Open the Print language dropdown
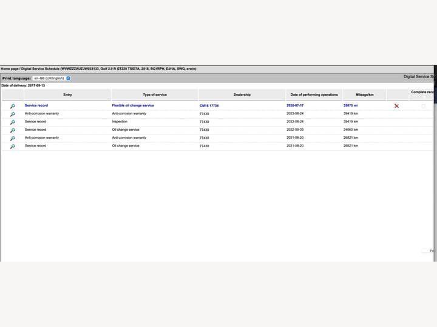Viewport: 437px width, 327px height. [52, 78]
